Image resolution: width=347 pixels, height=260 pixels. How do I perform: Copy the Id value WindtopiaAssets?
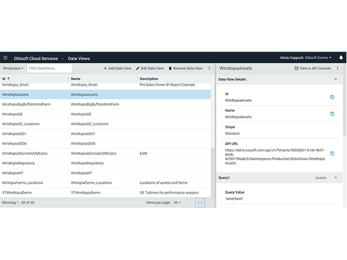tap(332, 97)
